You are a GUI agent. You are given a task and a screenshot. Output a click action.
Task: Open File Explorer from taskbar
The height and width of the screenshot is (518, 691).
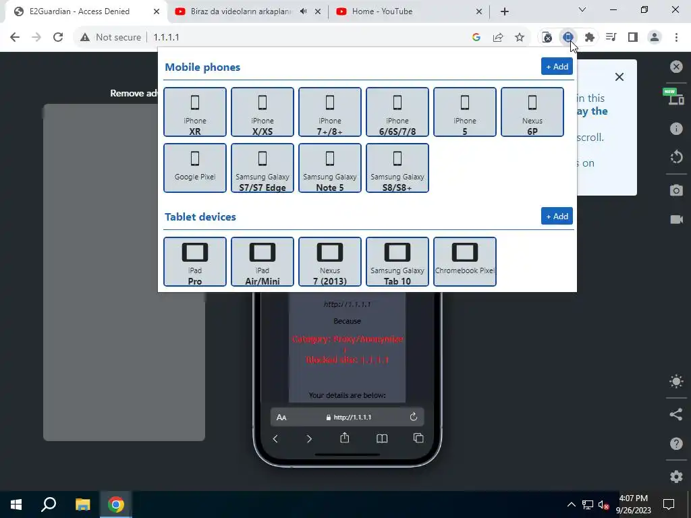pyautogui.click(x=82, y=505)
